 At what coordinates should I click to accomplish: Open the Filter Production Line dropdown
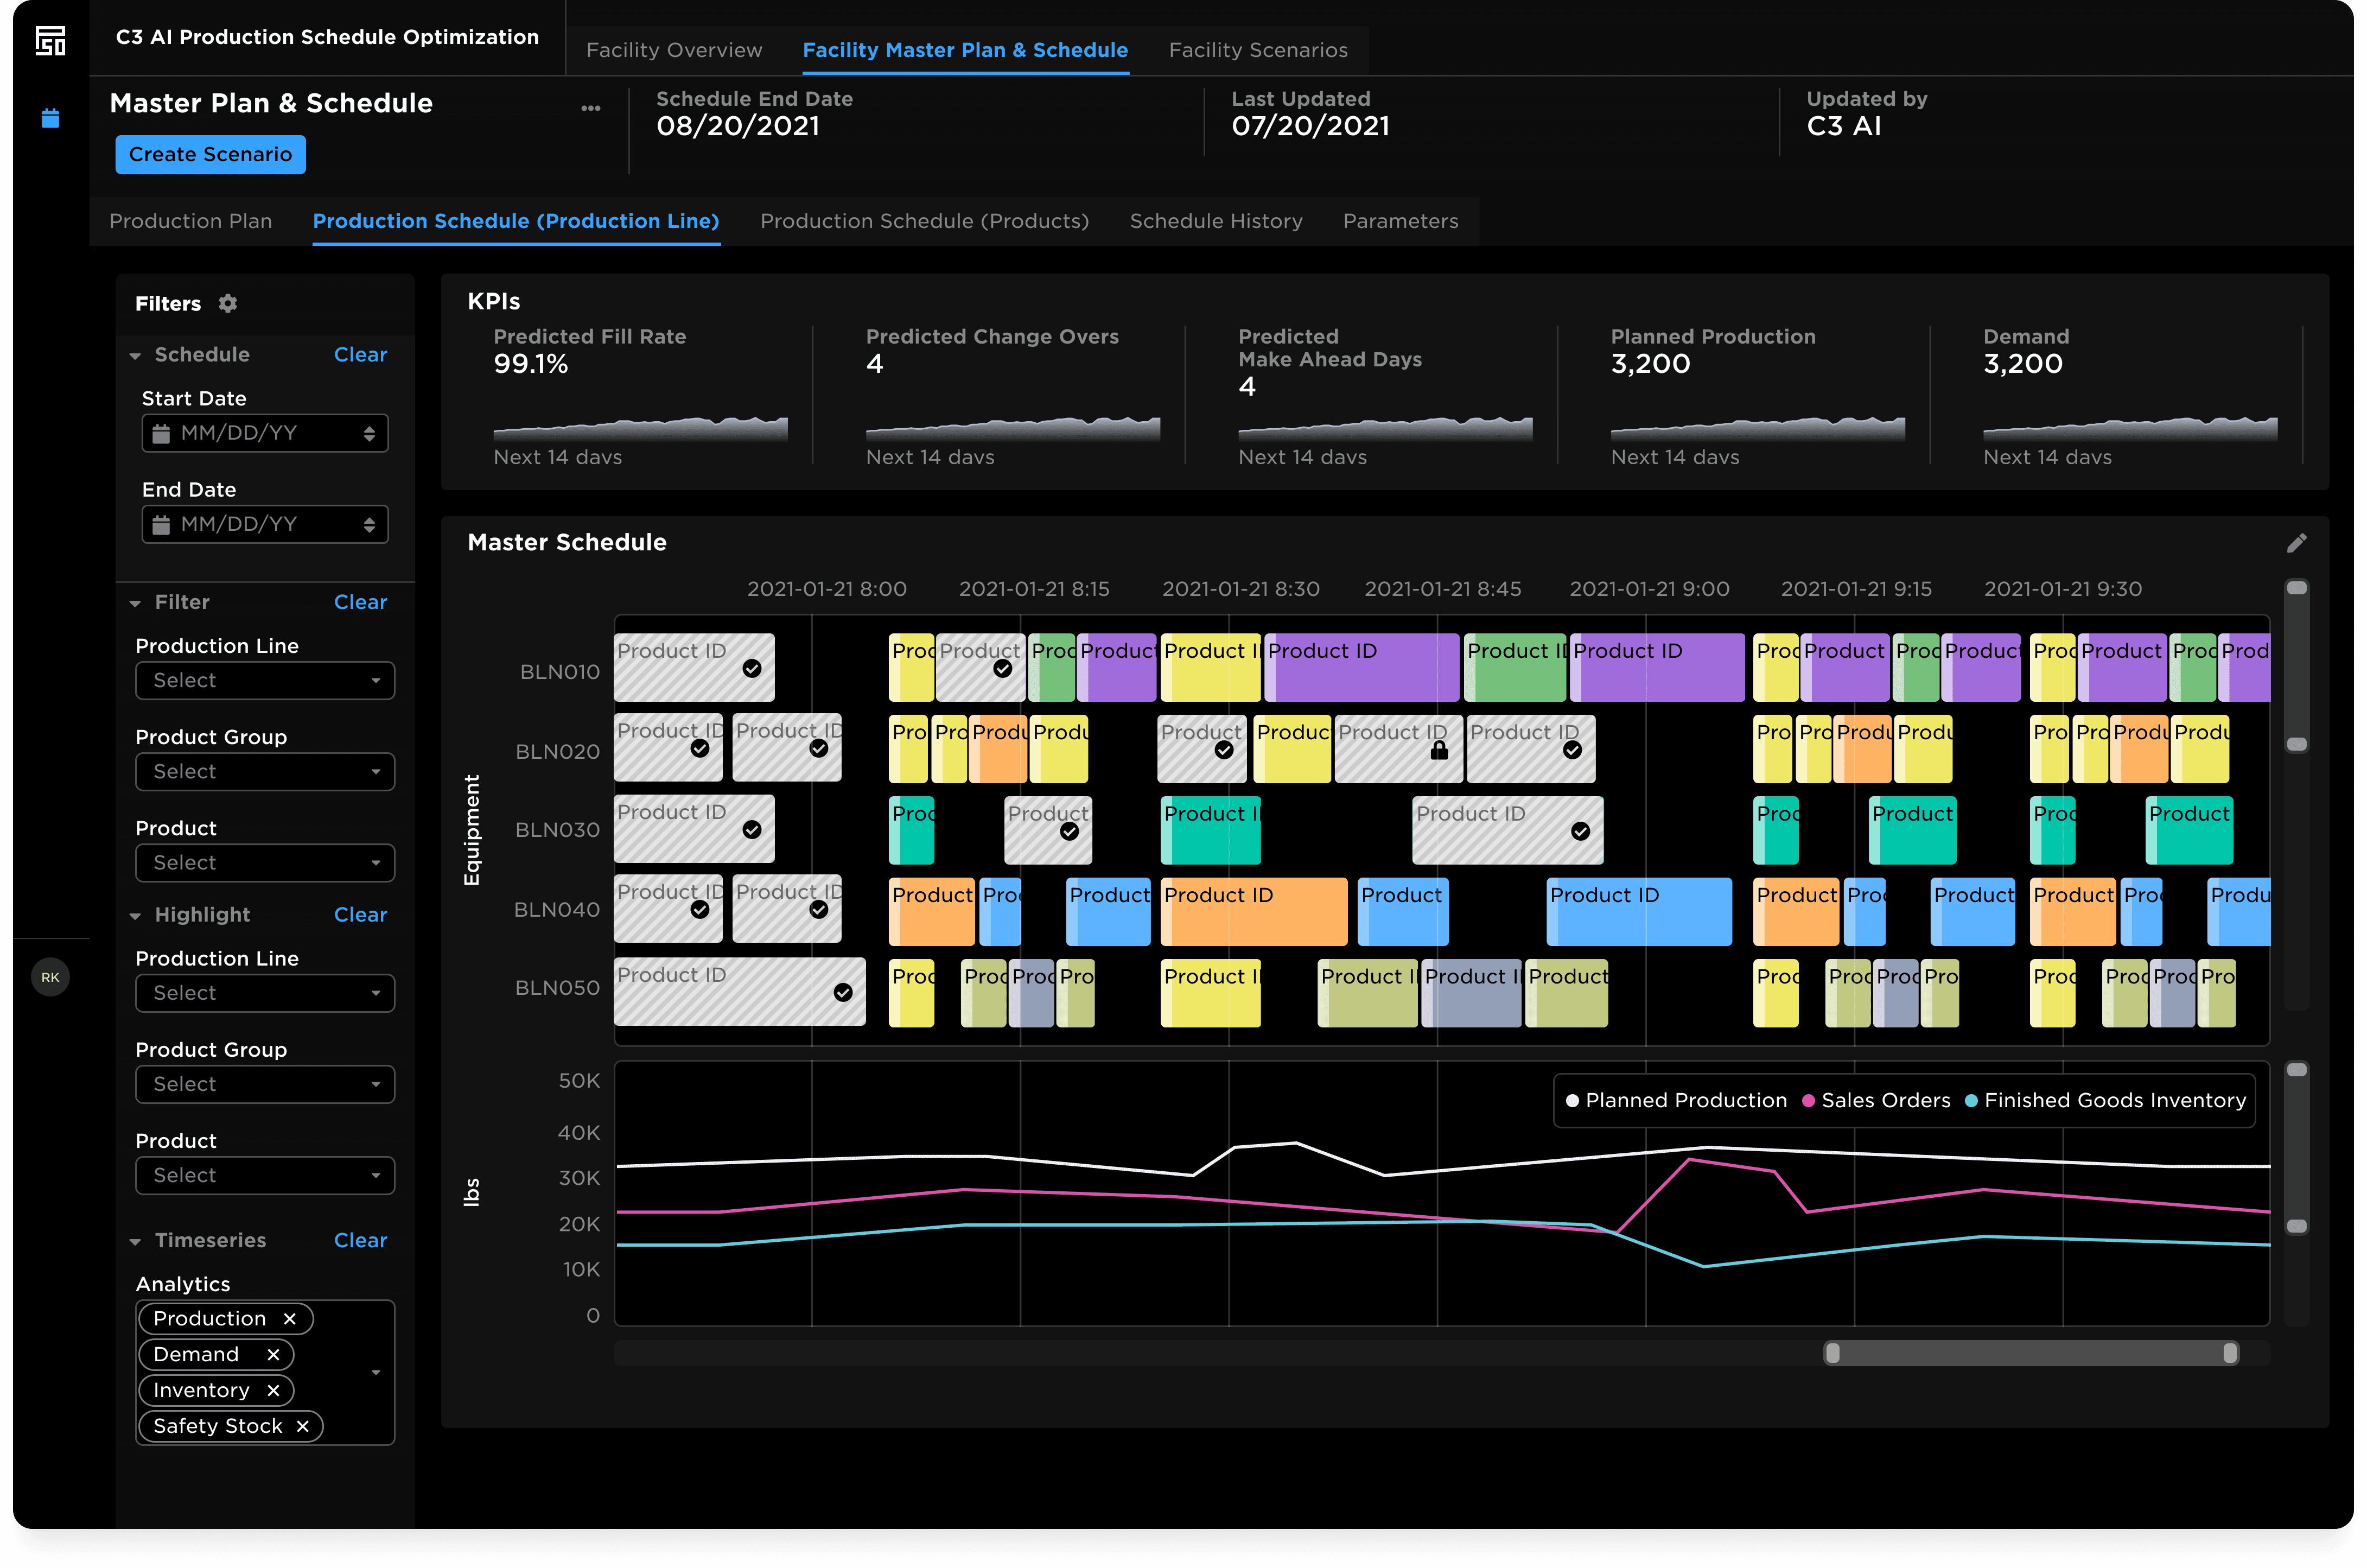[x=265, y=680]
